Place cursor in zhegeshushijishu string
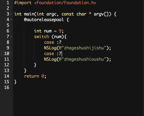144x116 pixels. point(84,48)
